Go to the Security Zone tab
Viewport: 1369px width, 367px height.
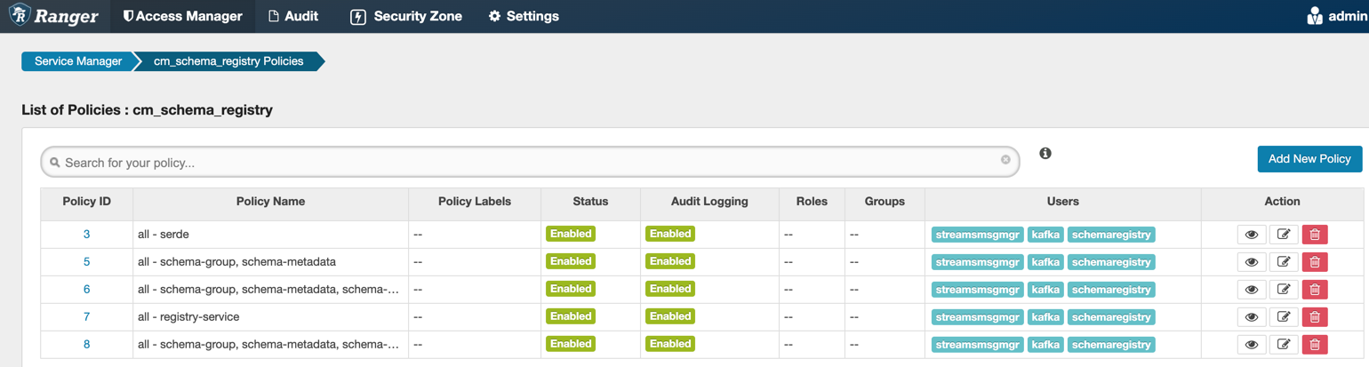pos(406,16)
